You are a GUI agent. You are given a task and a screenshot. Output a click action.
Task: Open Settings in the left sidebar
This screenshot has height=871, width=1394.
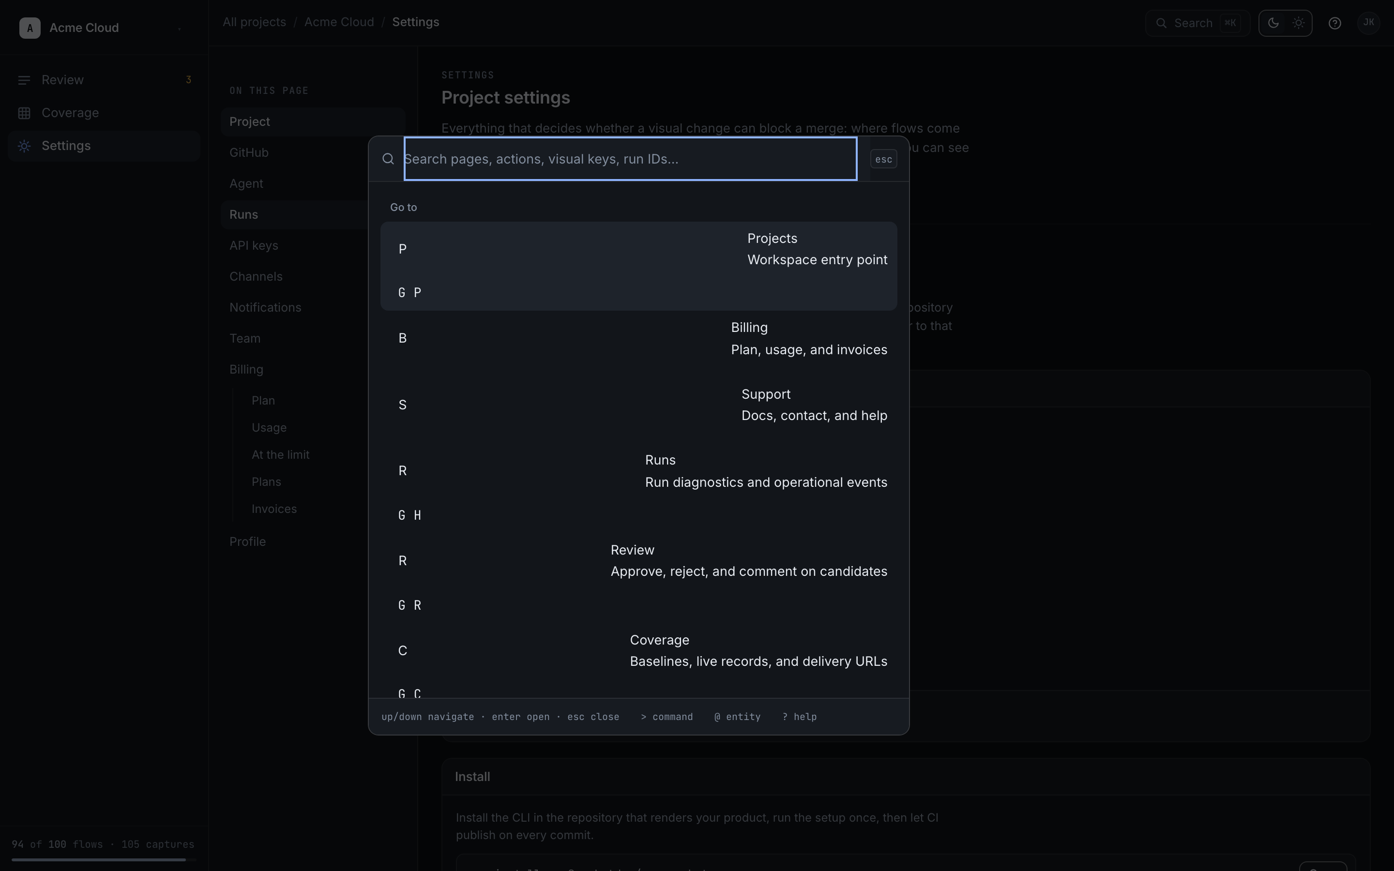pos(104,146)
